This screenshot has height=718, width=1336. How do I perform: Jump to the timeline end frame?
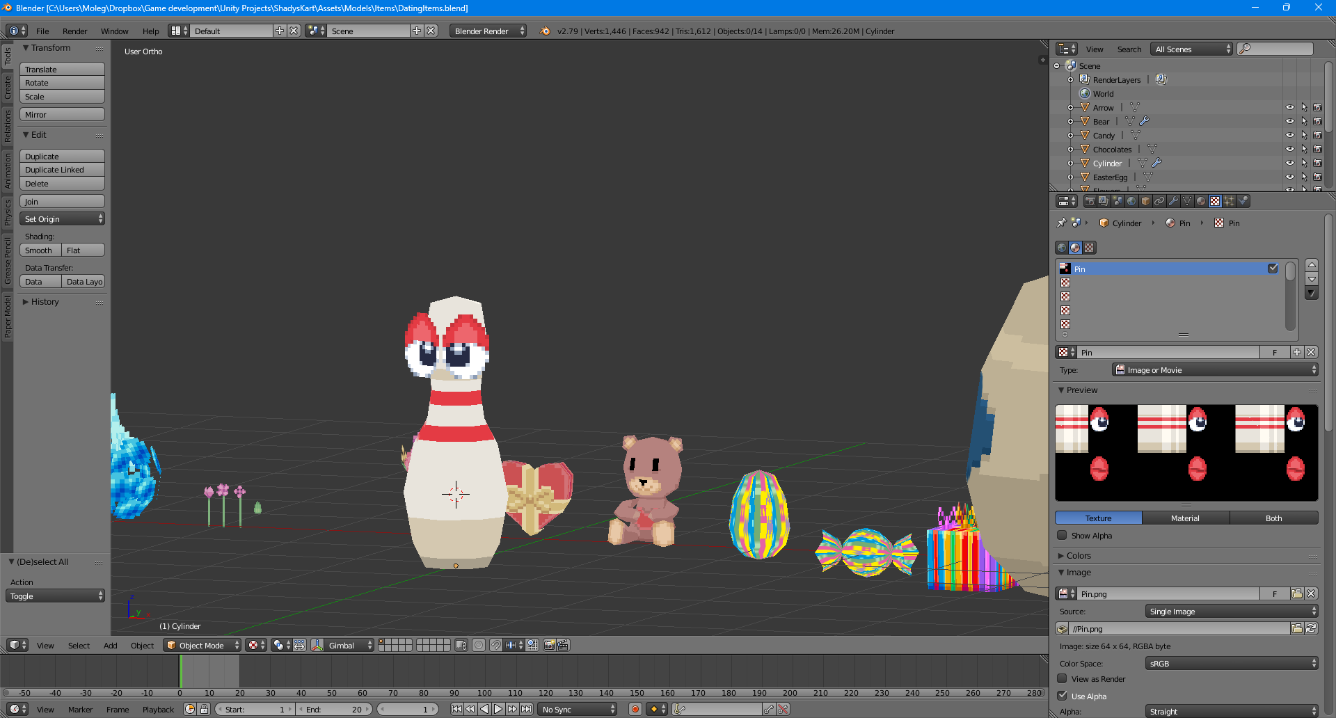(527, 709)
